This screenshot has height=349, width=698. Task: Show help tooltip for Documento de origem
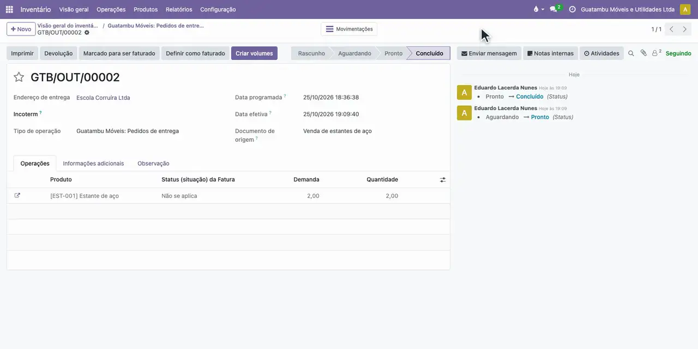tap(257, 139)
